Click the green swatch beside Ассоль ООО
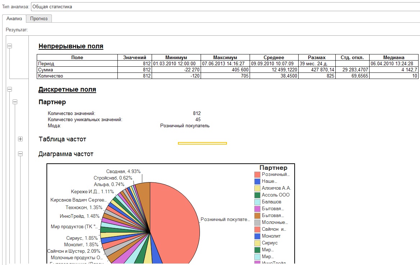 [x=257, y=195]
